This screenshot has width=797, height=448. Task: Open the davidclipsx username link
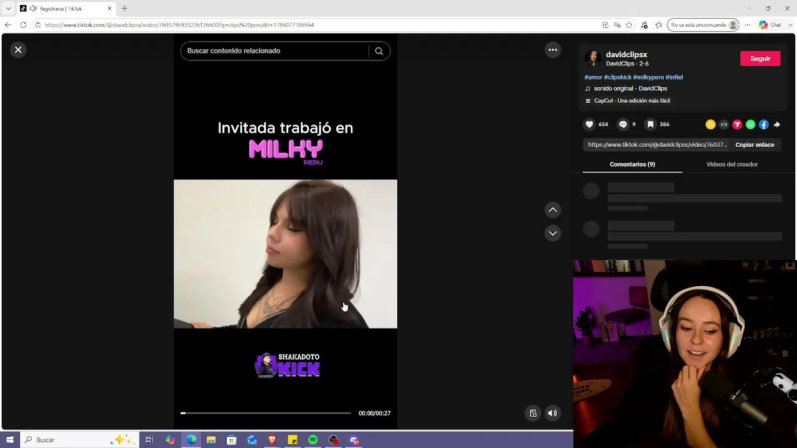tap(626, 55)
